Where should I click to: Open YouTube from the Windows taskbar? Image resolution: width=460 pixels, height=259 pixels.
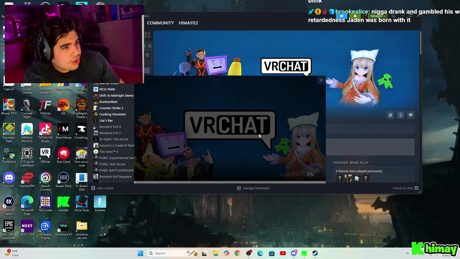283,253
